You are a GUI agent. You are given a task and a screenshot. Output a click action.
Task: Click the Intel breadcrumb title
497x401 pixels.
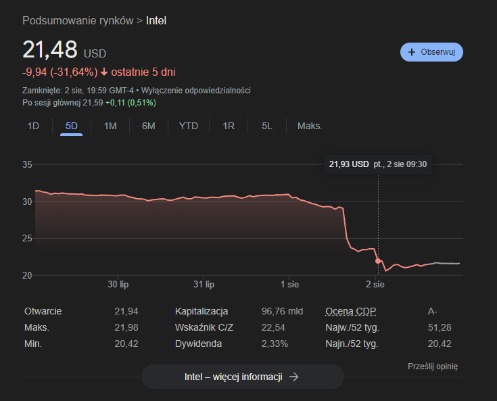click(156, 20)
